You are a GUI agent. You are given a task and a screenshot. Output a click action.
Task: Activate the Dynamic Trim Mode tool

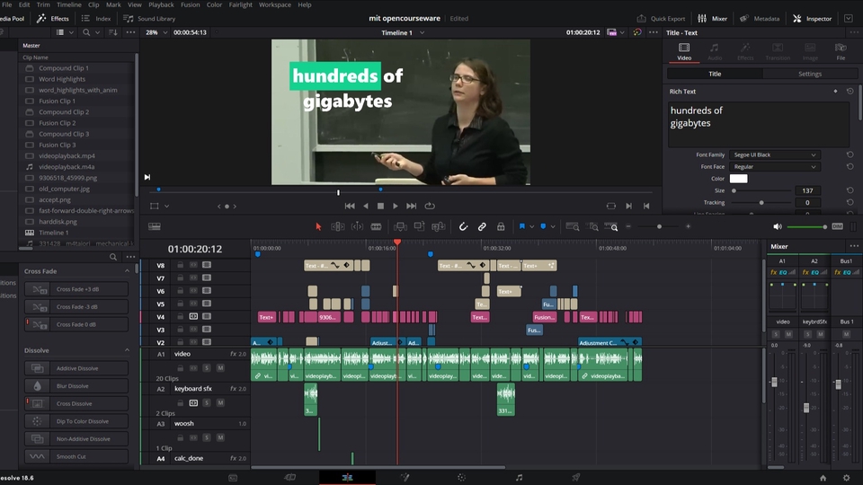click(357, 226)
